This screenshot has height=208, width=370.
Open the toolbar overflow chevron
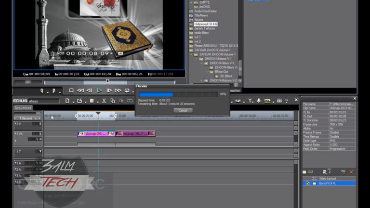(287, 101)
